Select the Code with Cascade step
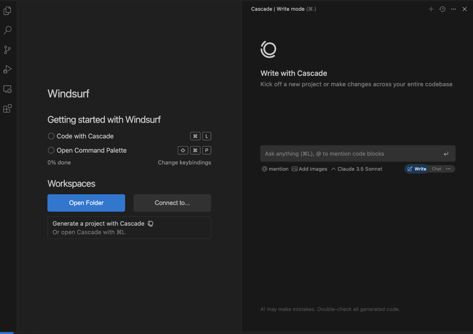Image resolution: width=473 pixels, height=334 pixels. point(80,136)
